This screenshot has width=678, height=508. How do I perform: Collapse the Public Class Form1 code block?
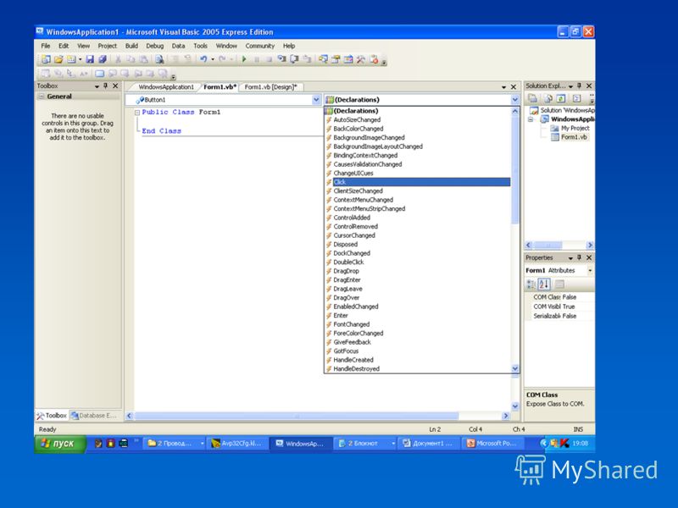click(137, 113)
